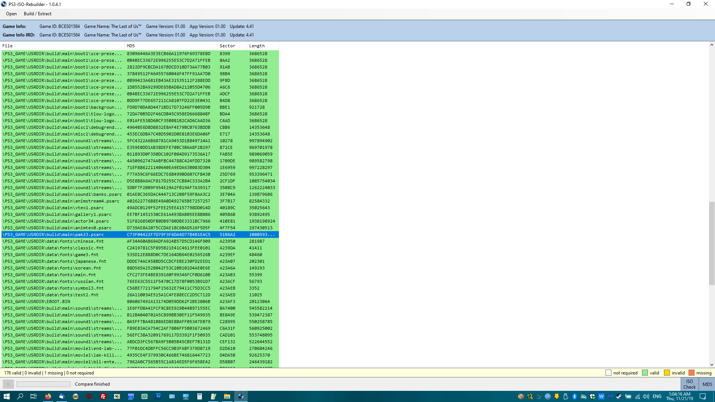This screenshot has width=715, height=402.
Task: Click the ENG language indicator
Action: coord(657,396)
